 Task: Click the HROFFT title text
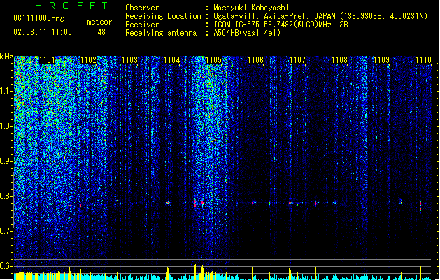point(71,6)
